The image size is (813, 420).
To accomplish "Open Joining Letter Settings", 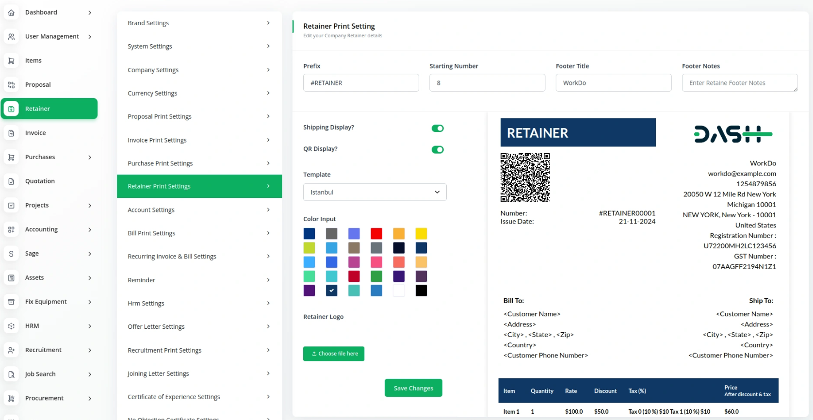I will (x=199, y=374).
